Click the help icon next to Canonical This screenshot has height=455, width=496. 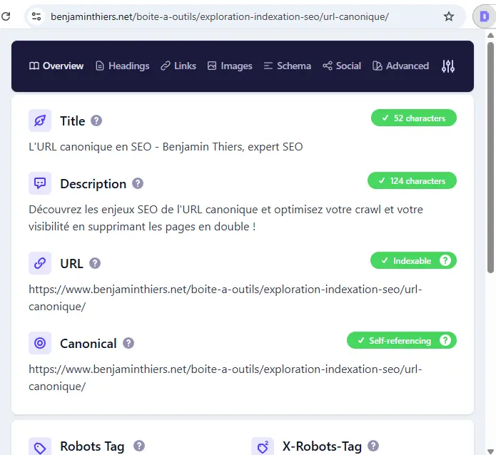click(128, 343)
